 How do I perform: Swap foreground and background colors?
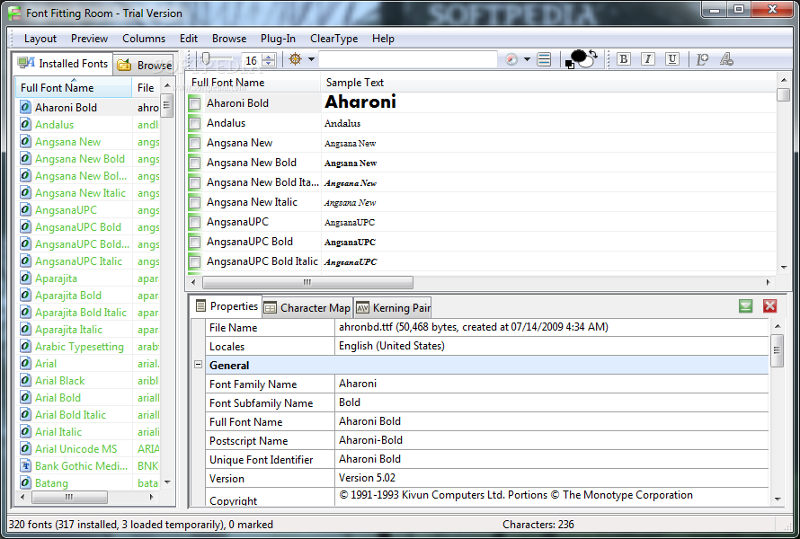[x=593, y=54]
